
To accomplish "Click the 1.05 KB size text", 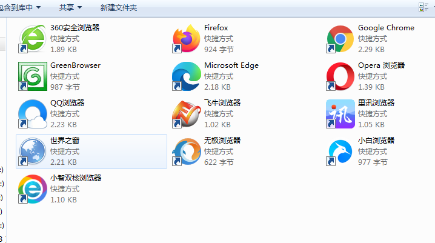I will [371, 125].
